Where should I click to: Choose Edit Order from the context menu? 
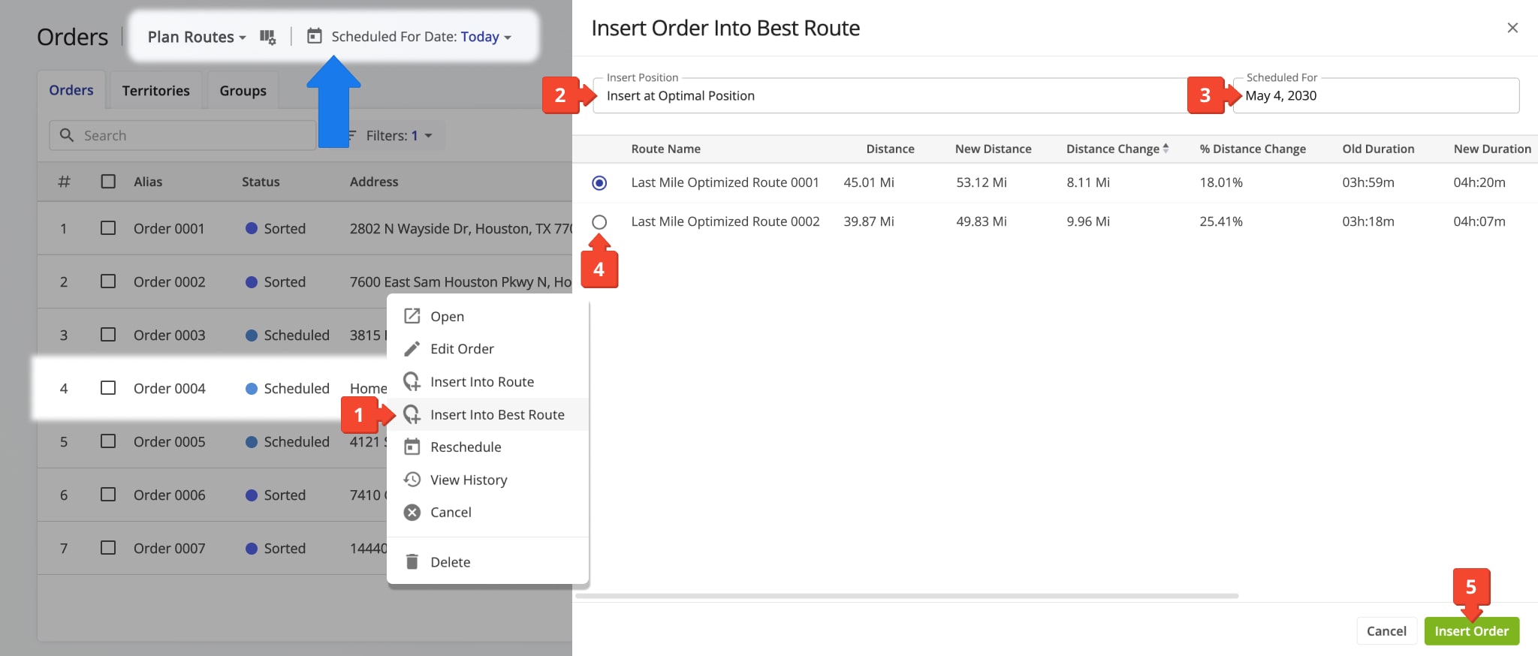[487, 349]
